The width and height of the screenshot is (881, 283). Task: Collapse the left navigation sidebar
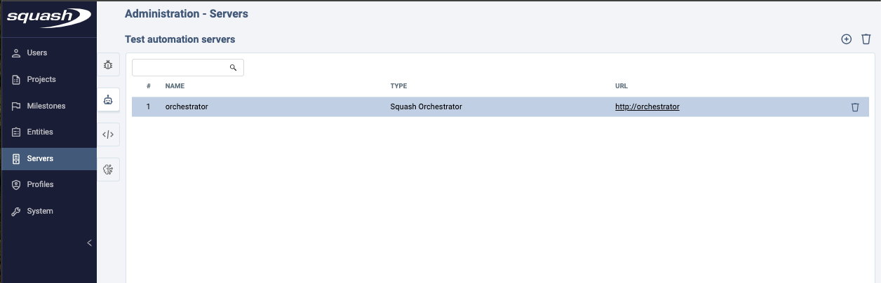[89, 243]
